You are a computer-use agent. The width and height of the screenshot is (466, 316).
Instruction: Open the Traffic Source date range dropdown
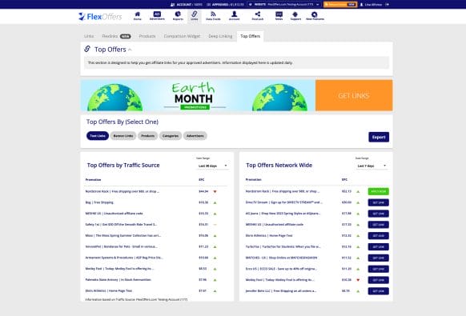point(212,166)
